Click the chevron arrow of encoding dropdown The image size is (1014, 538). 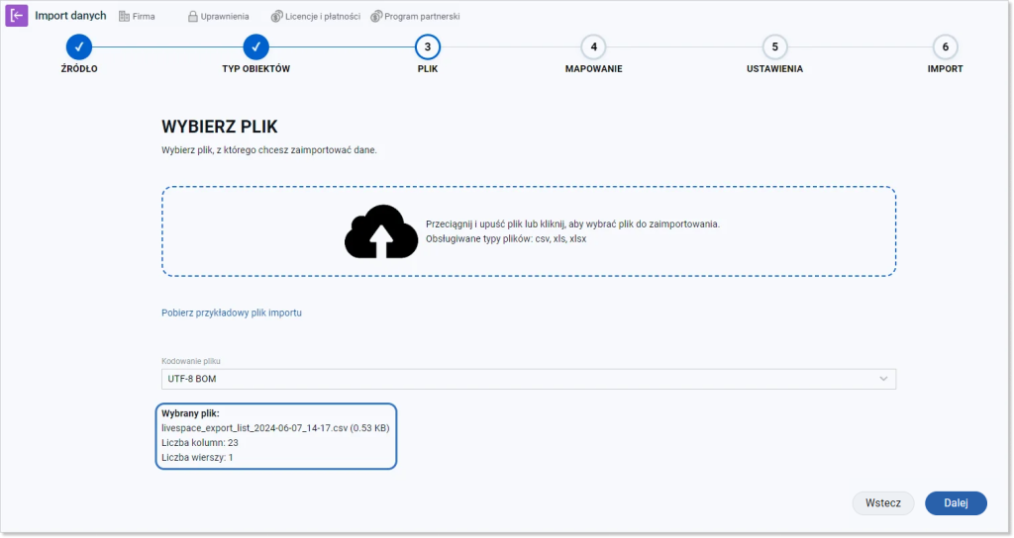(883, 379)
